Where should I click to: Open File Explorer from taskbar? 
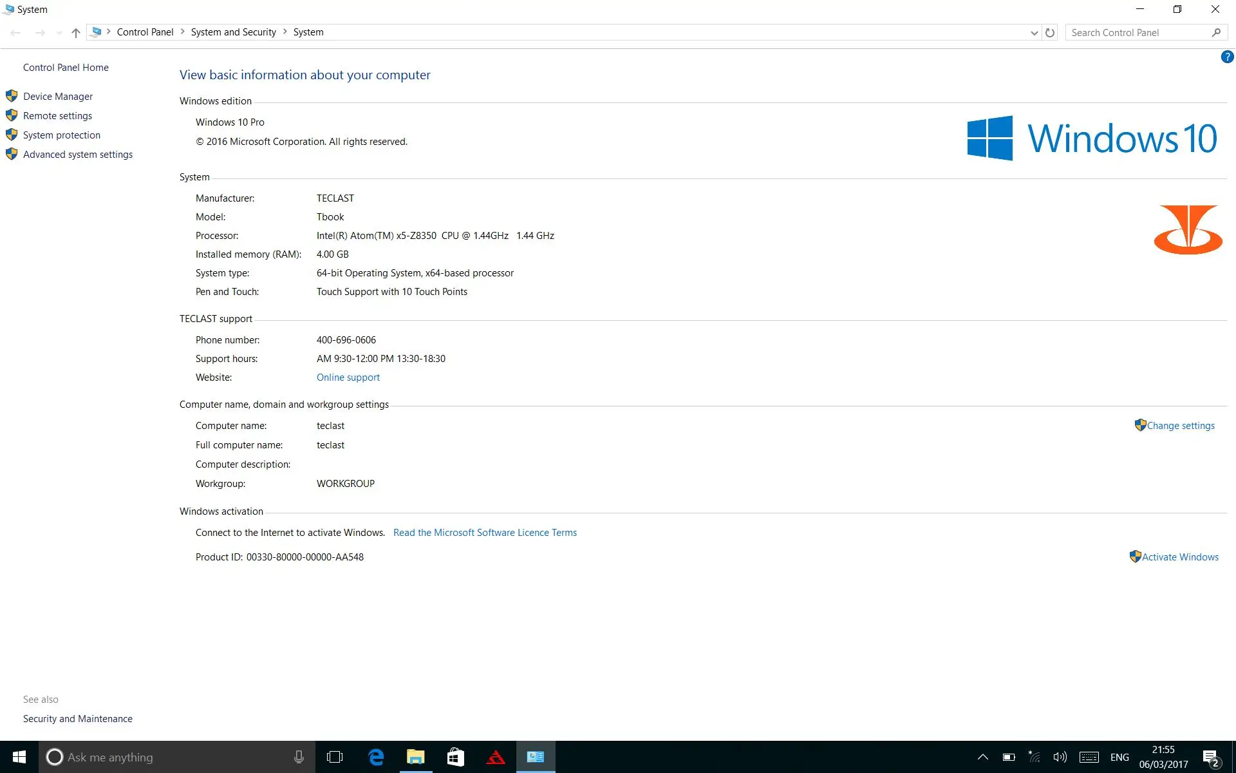416,757
